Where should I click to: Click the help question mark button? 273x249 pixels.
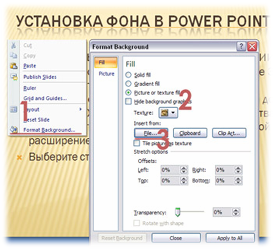(241, 46)
